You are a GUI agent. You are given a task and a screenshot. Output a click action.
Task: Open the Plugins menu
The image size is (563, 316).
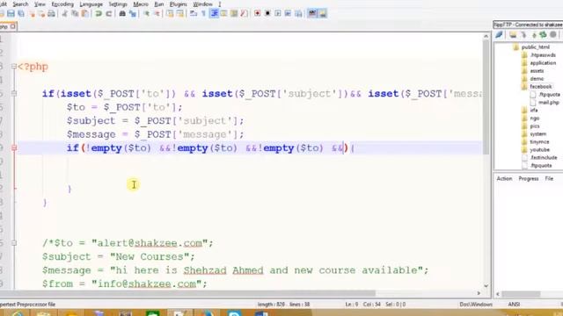click(x=179, y=4)
